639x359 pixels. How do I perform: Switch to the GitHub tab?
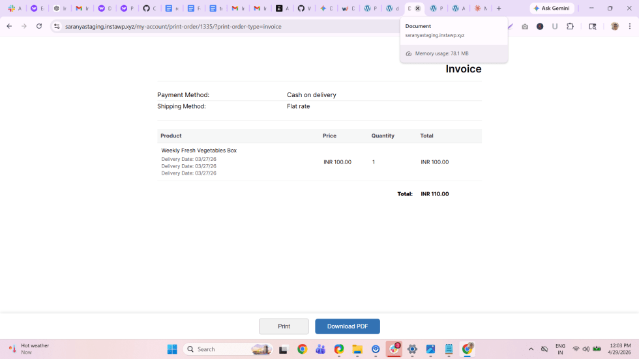[x=146, y=8]
